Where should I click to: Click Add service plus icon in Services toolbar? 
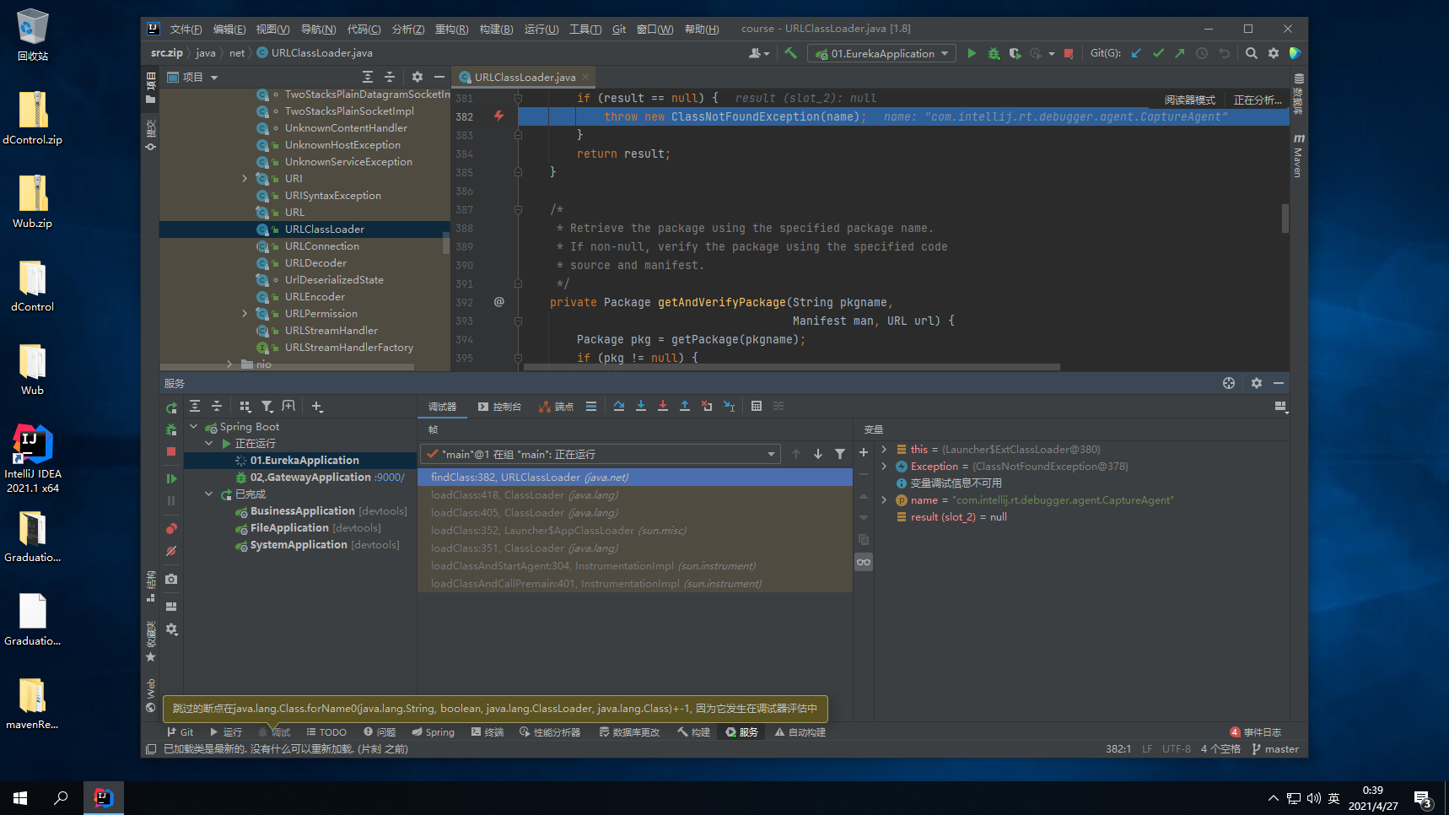pos(317,406)
